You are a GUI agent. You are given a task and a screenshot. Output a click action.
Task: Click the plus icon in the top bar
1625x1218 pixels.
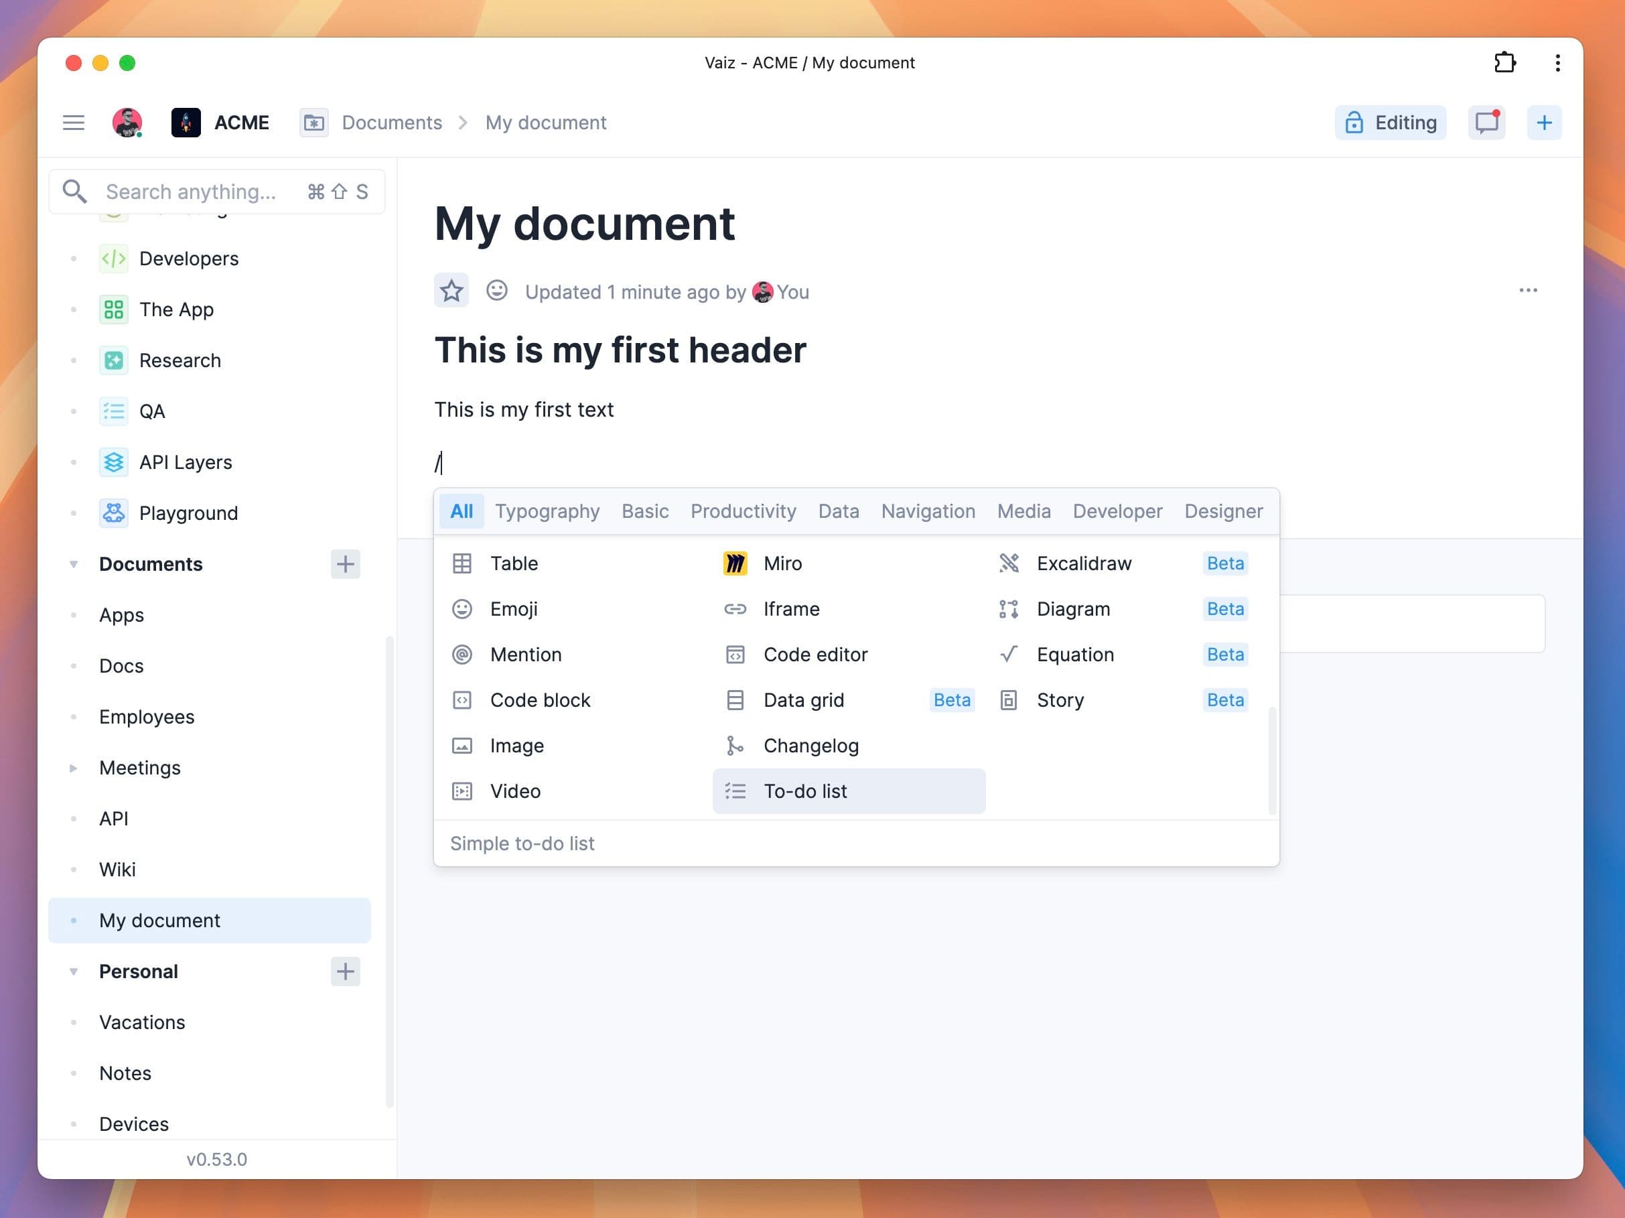1543,122
